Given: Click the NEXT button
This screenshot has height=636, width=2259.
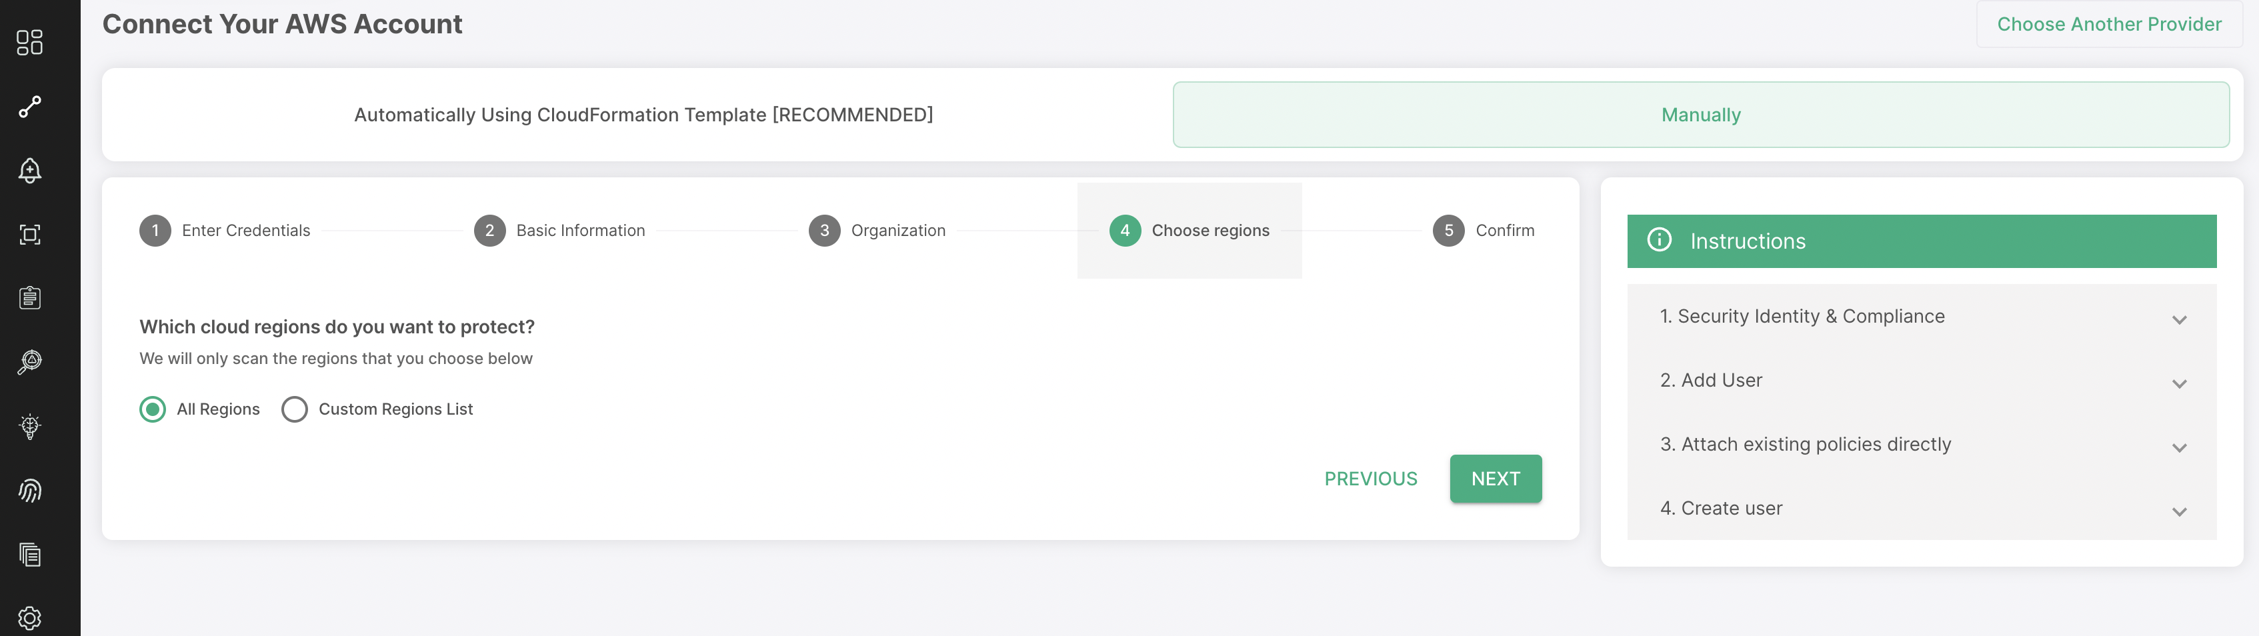Looking at the screenshot, I should [x=1495, y=478].
